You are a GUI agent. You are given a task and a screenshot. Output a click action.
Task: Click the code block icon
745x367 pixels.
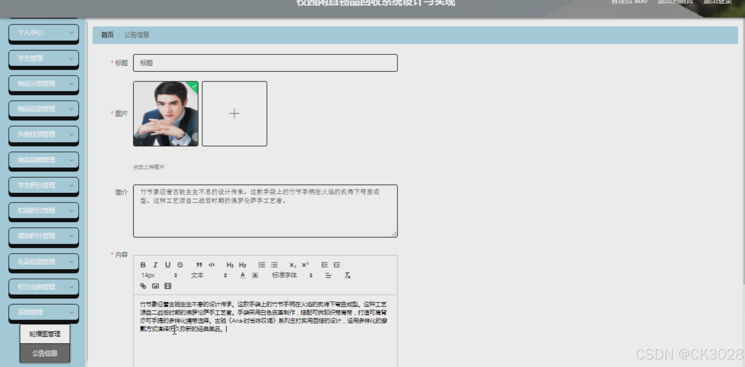[x=211, y=265]
